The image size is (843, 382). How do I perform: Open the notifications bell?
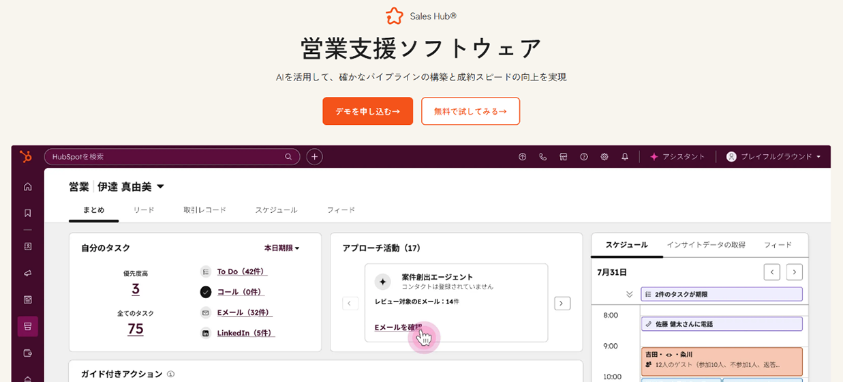[x=625, y=157]
